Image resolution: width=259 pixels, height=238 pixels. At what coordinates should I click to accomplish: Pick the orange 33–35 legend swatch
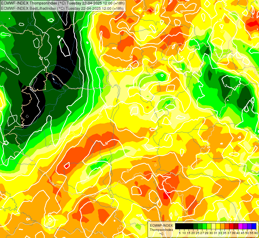222,226
